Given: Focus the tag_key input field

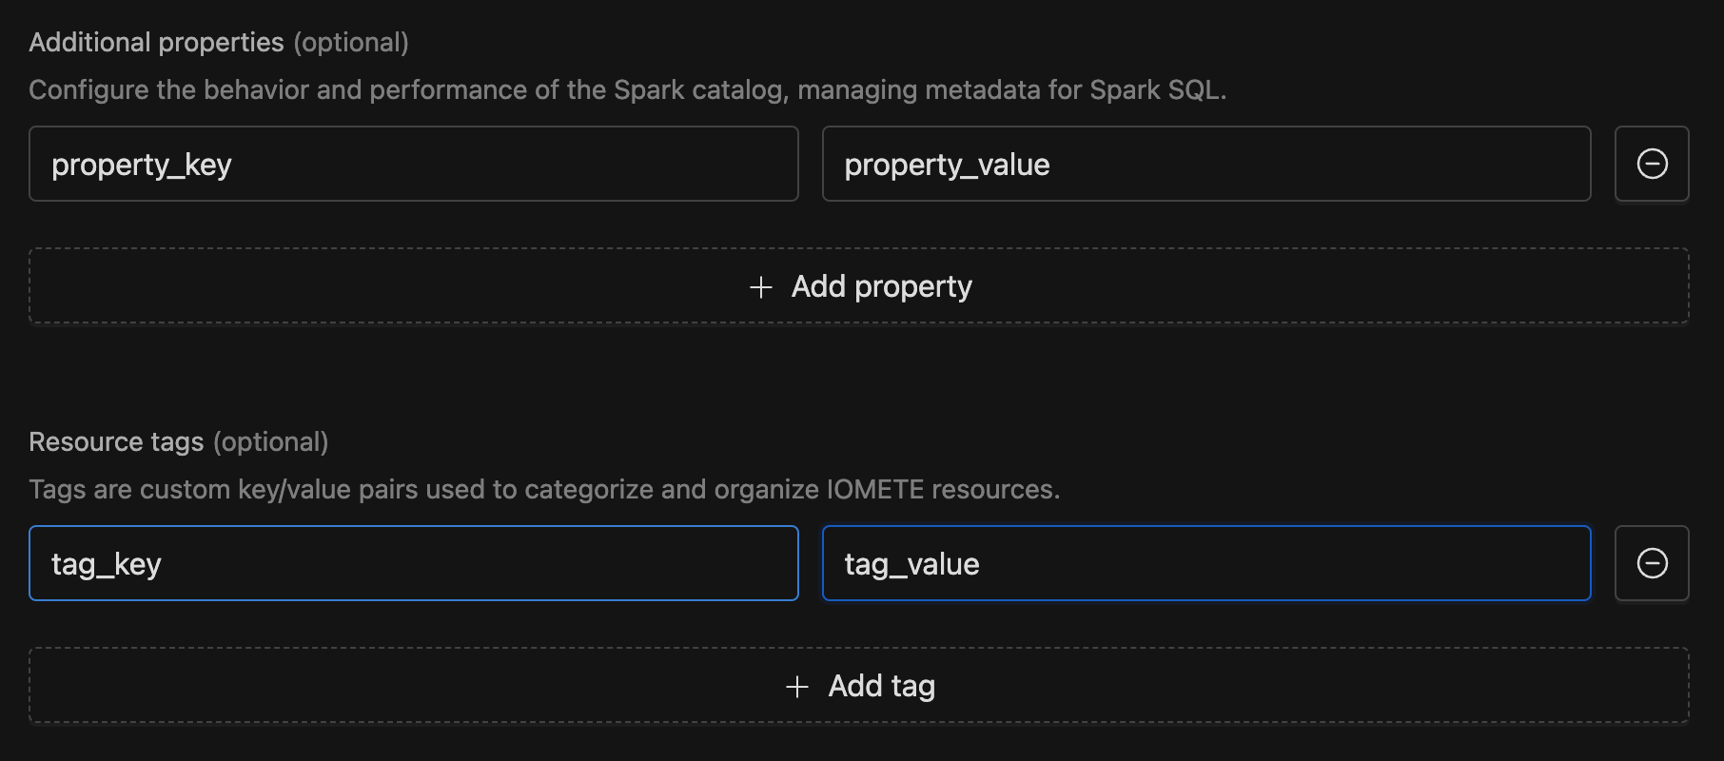Looking at the screenshot, I should click(x=414, y=563).
